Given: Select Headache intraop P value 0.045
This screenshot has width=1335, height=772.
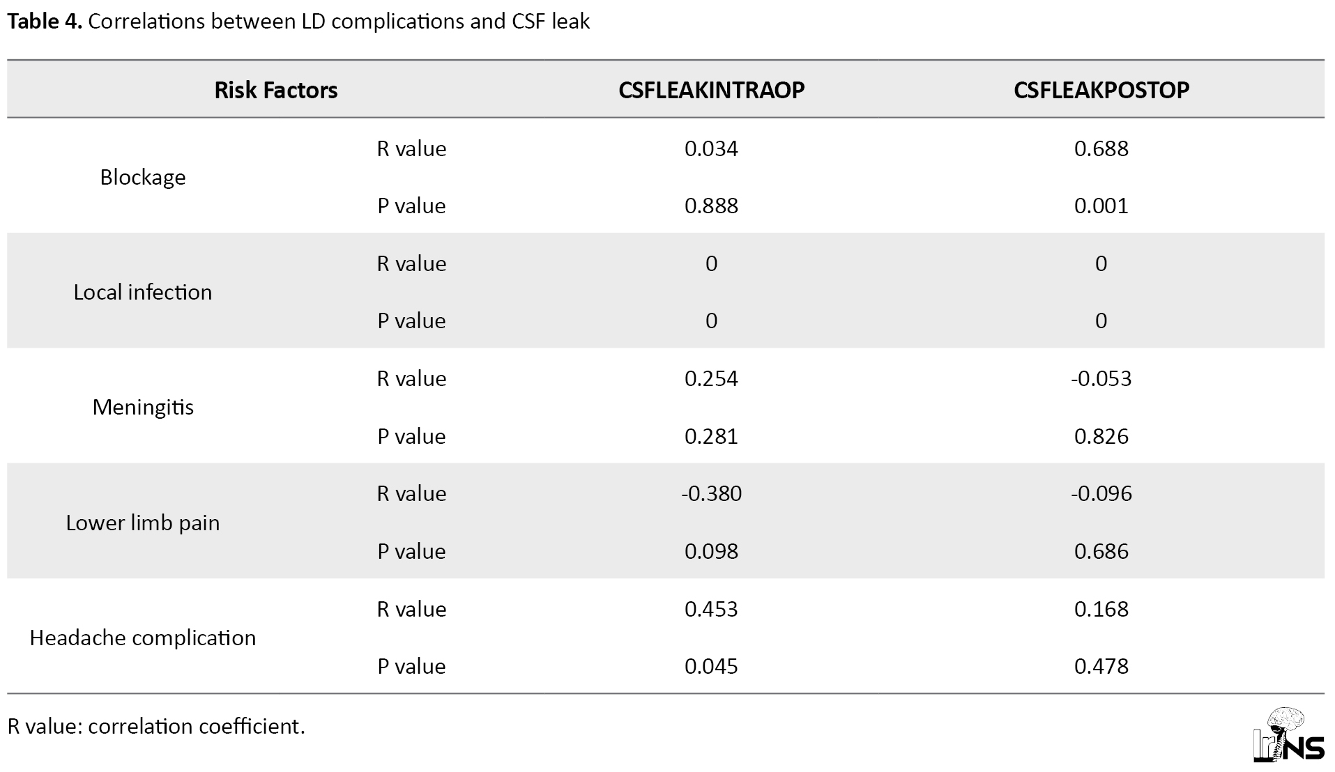Looking at the screenshot, I should click(711, 666).
